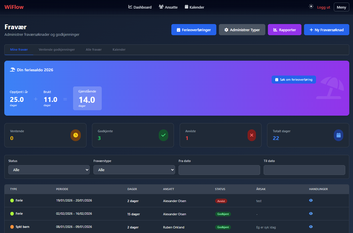This screenshot has width=353, height=233.
Task: Open Dashboard from the top navigation
Action: pyautogui.click(x=140, y=7)
